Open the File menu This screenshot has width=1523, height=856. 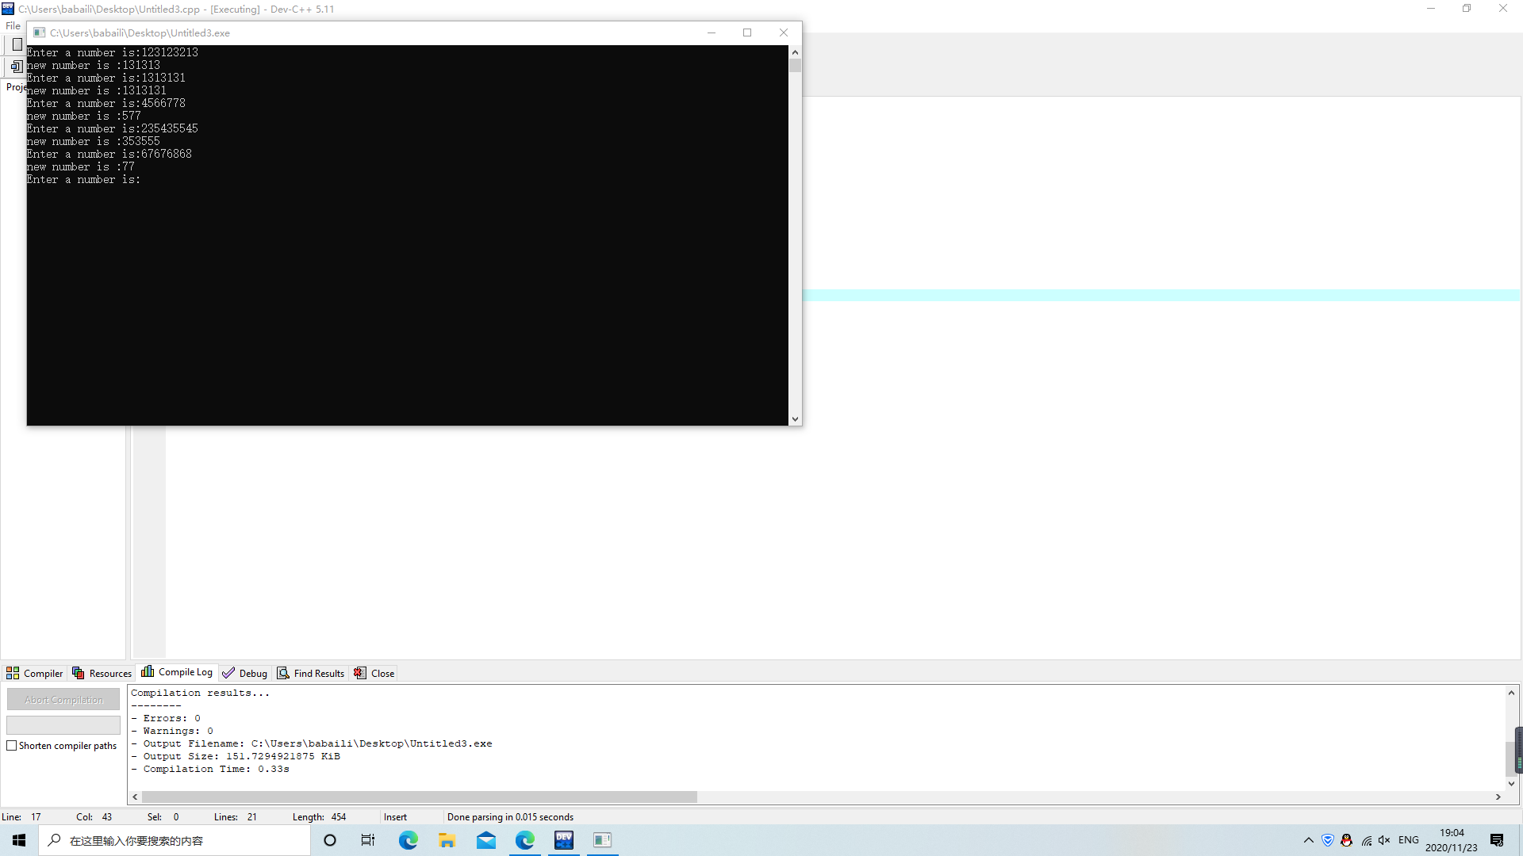13,25
